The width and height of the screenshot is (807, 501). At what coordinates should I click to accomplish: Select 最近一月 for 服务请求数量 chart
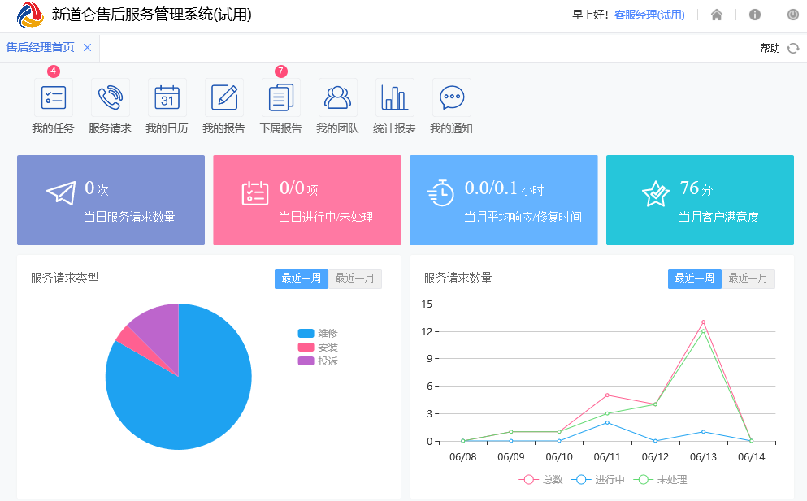pos(748,279)
